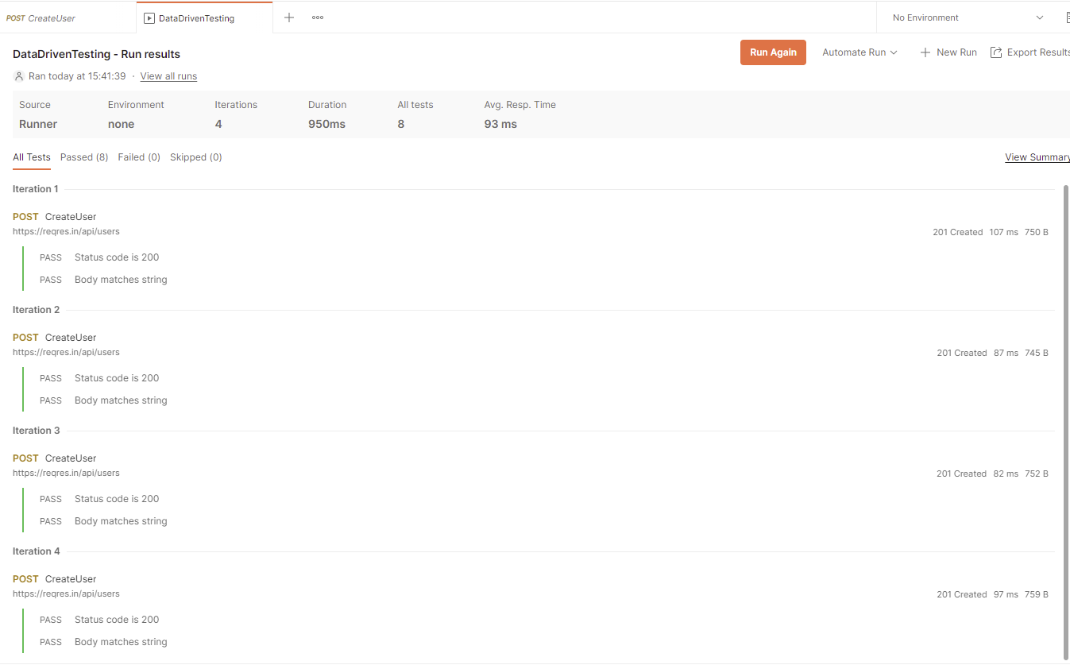
Task: Open the View Summary link
Action: (1037, 157)
